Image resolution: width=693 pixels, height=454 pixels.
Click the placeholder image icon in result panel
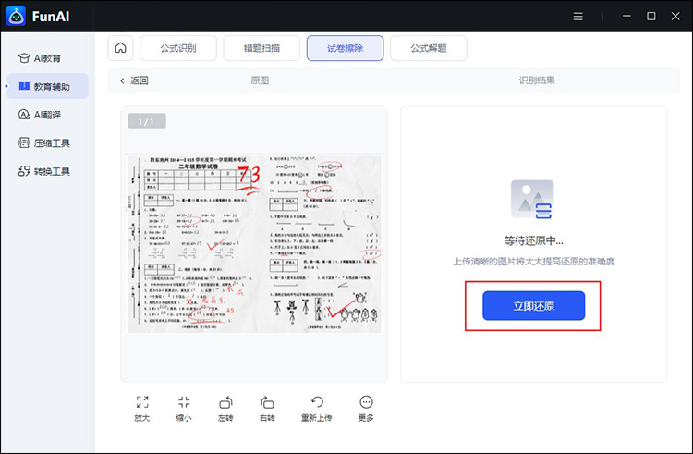[x=532, y=200]
